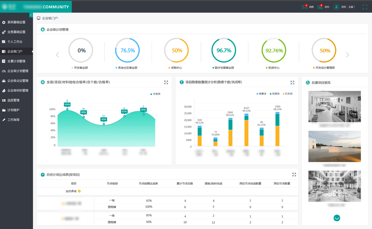
Task: Click the 96.7% progress ring
Action: click(x=224, y=50)
